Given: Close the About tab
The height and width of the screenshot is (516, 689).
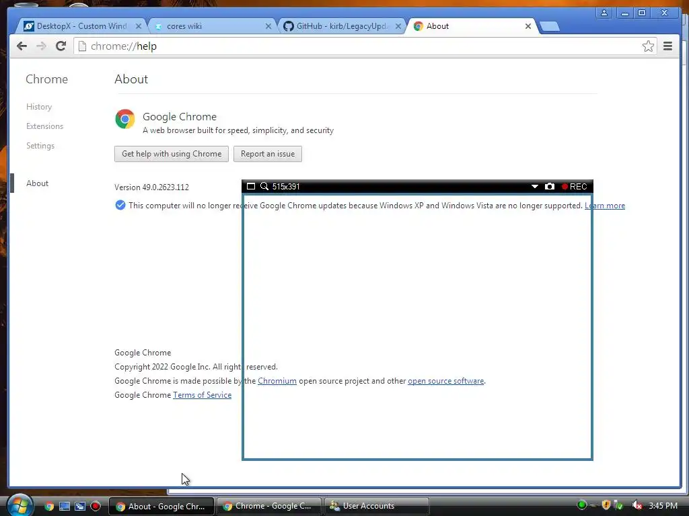Looking at the screenshot, I should pyautogui.click(x=528, y=26).
